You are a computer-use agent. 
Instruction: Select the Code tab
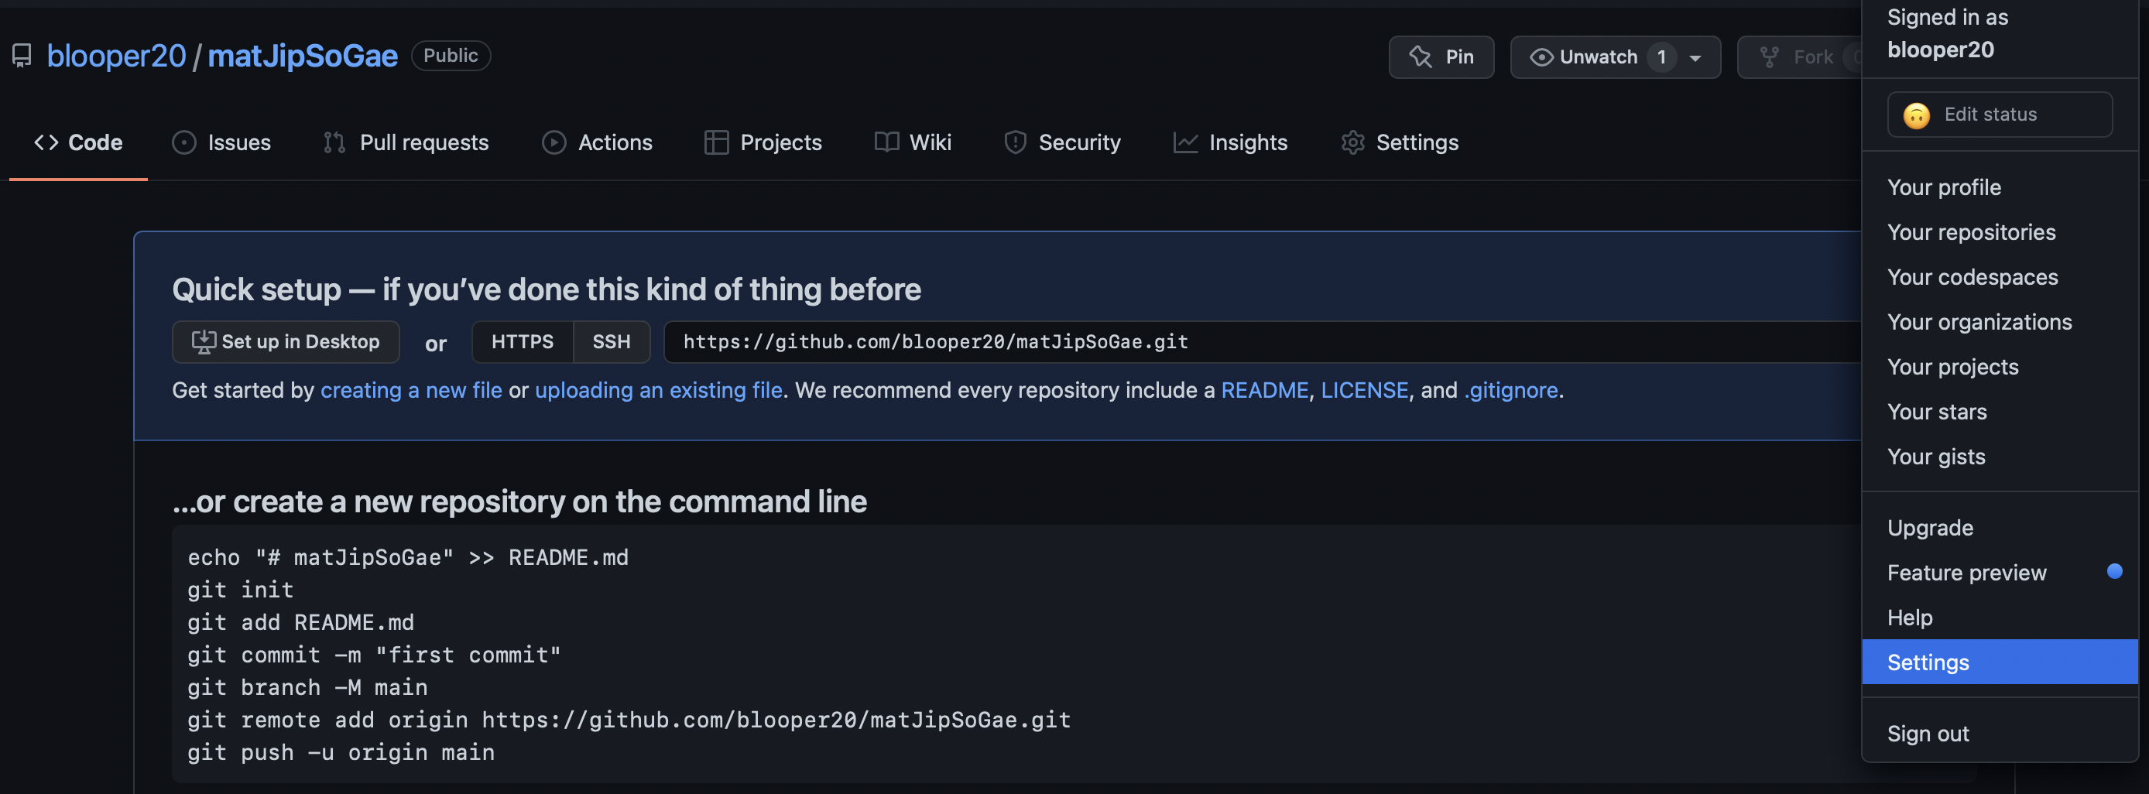78,142
